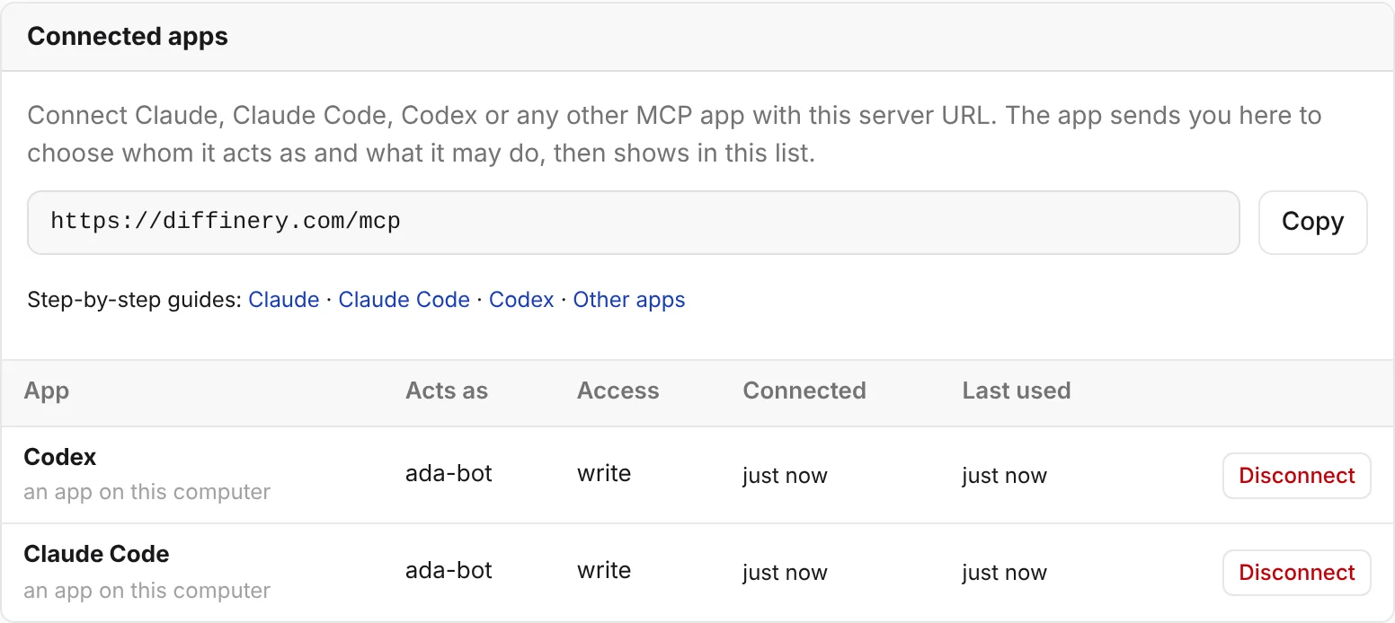The height and width of the screenshot is (623, 1395).
Task: Open the Other apps guide link
Action: pyautogui.click(x=629, y=300)
